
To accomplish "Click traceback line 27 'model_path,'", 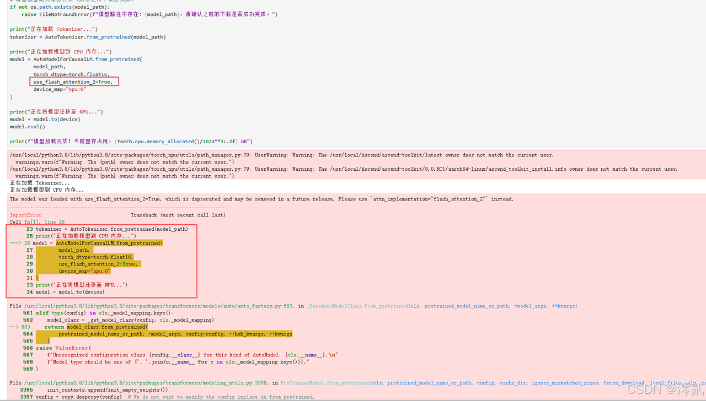I will coord(58,250).
